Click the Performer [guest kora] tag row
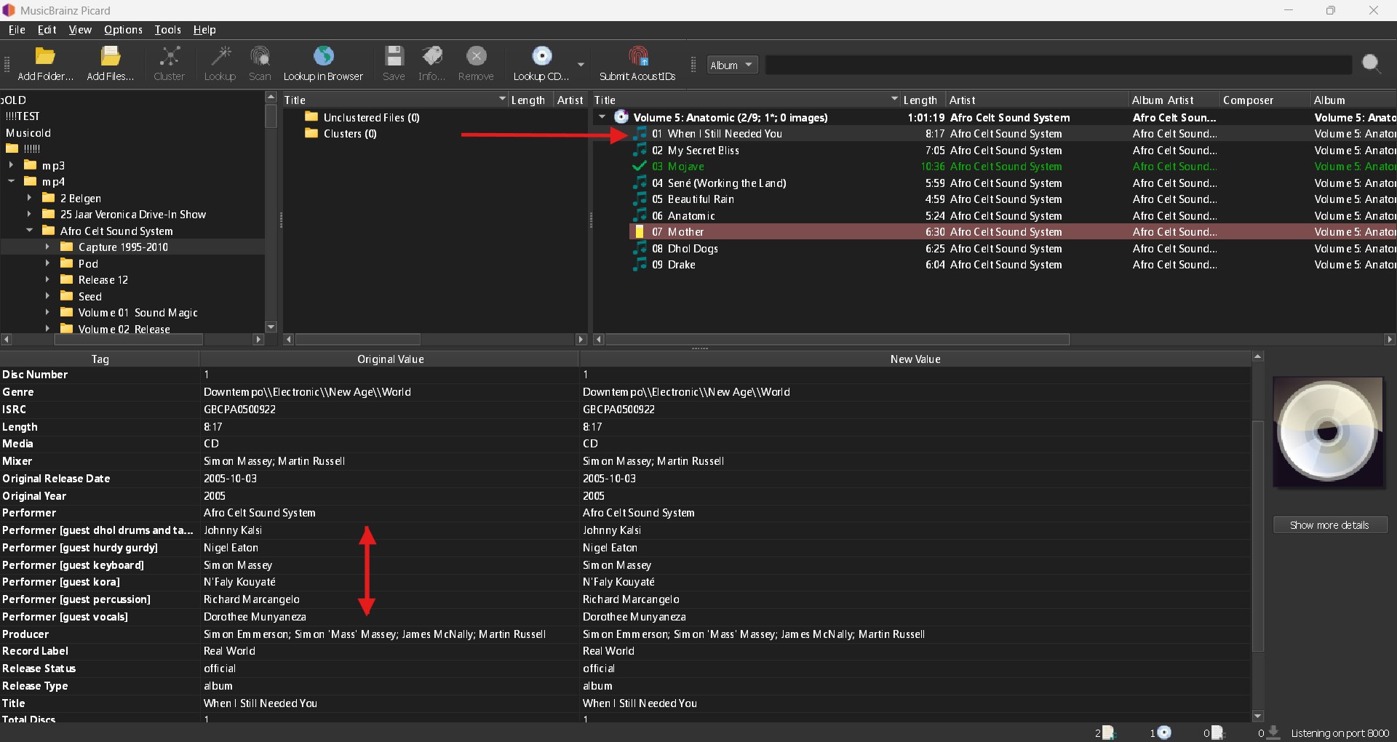 tap(626, 581)
